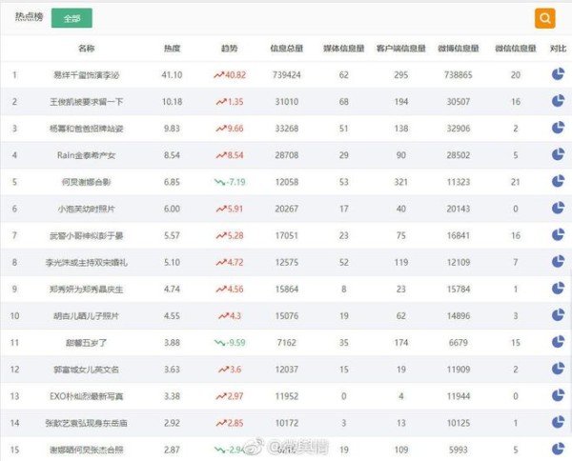Image resolution: width=572 pixels, height=461 pixels.
Task: Click pie chart icon for Rain金泰希产女
Action: pyautogui.click(x=558, y=154)
